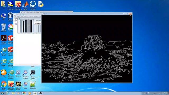The image size is (169, 95).
Task: Launch Measurement & Automation desktop shortcut
Action: click(x=11, y=5)
